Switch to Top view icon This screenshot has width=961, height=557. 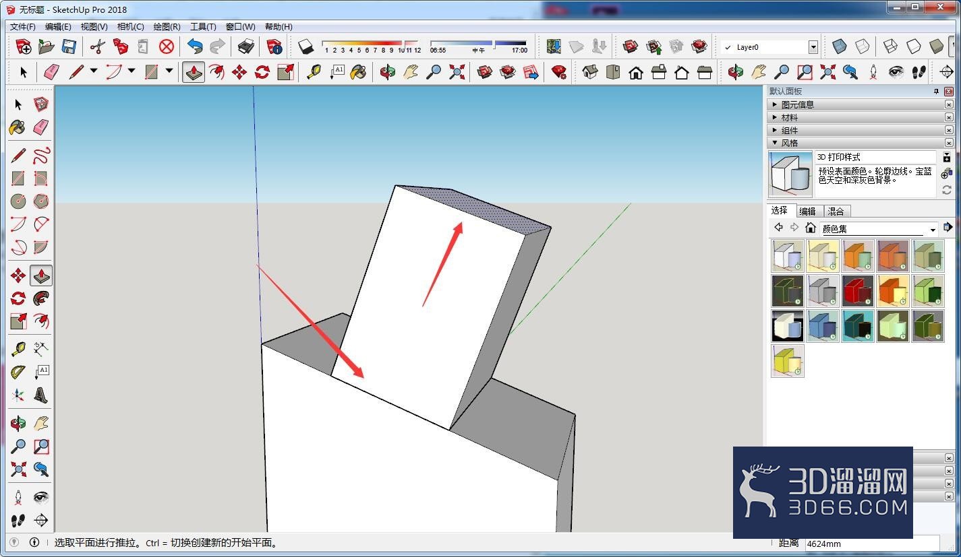pos(613,71)
